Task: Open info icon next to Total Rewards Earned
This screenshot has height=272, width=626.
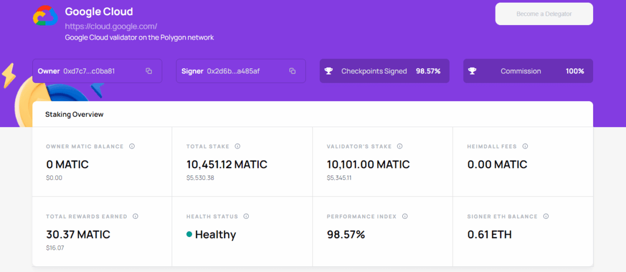Action: click(135, 216)
